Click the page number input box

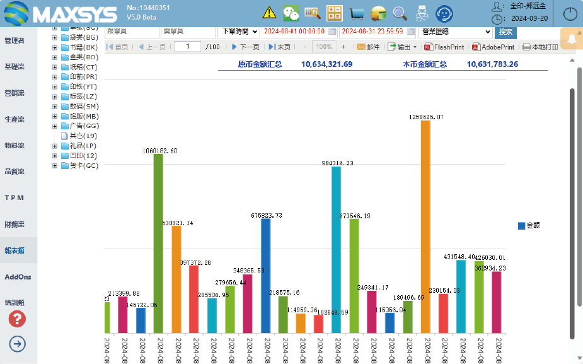pos(187,47)
